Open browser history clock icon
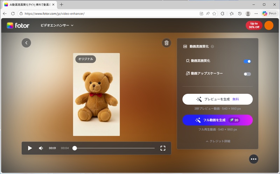The image size is (280, 174). (x=240, y=14)
